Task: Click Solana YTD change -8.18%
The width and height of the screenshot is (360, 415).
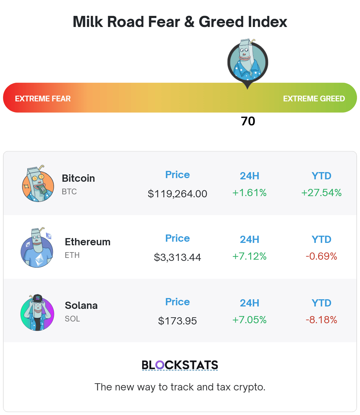Action: pyautogui.click(x=322, y=320)
